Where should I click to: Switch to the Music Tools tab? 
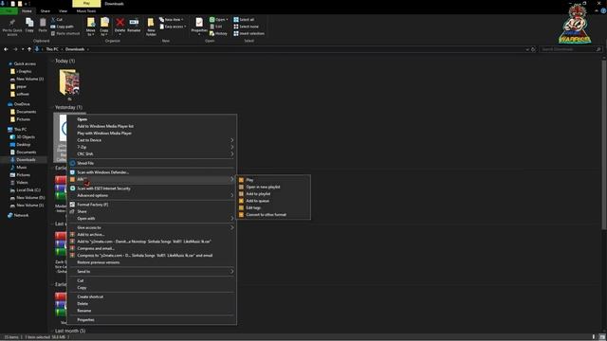[86, 10]
